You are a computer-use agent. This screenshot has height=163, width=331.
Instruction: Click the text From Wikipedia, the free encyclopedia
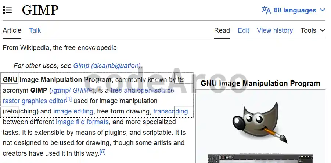pyautogui.click(x=60, y=48)
